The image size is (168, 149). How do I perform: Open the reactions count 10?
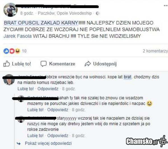(24, 51)
